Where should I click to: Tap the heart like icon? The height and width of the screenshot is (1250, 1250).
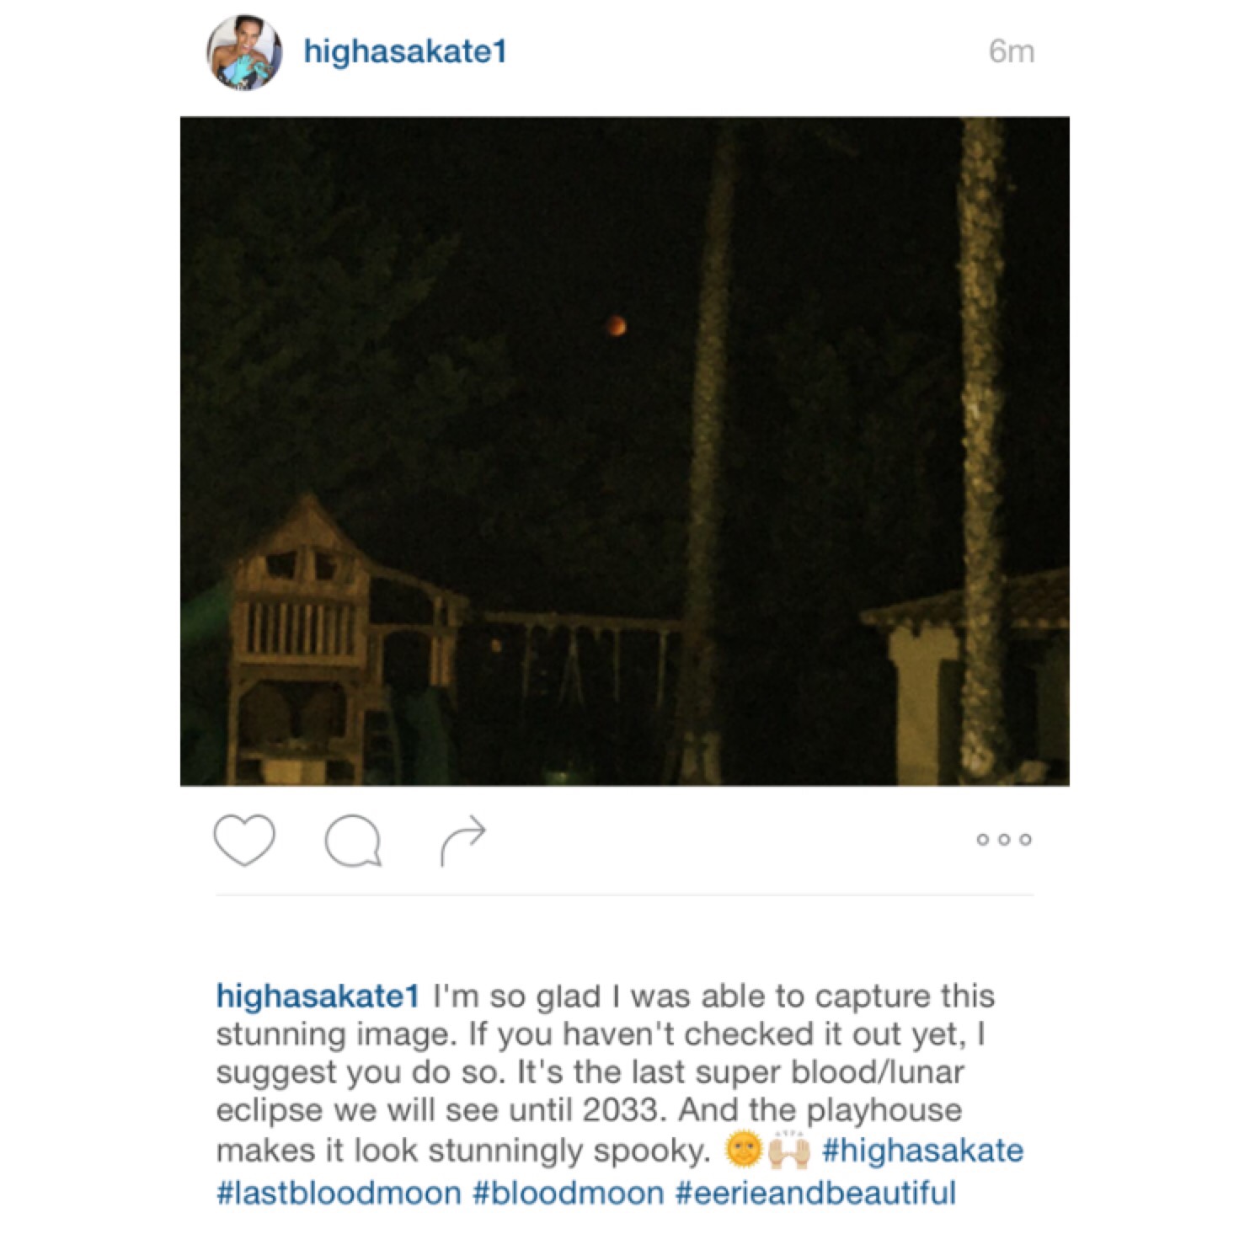pyautogui.click(x=244, y=840)
